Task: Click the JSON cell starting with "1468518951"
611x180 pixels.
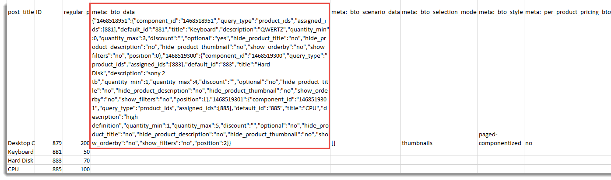Action: (x=210, y=82)
